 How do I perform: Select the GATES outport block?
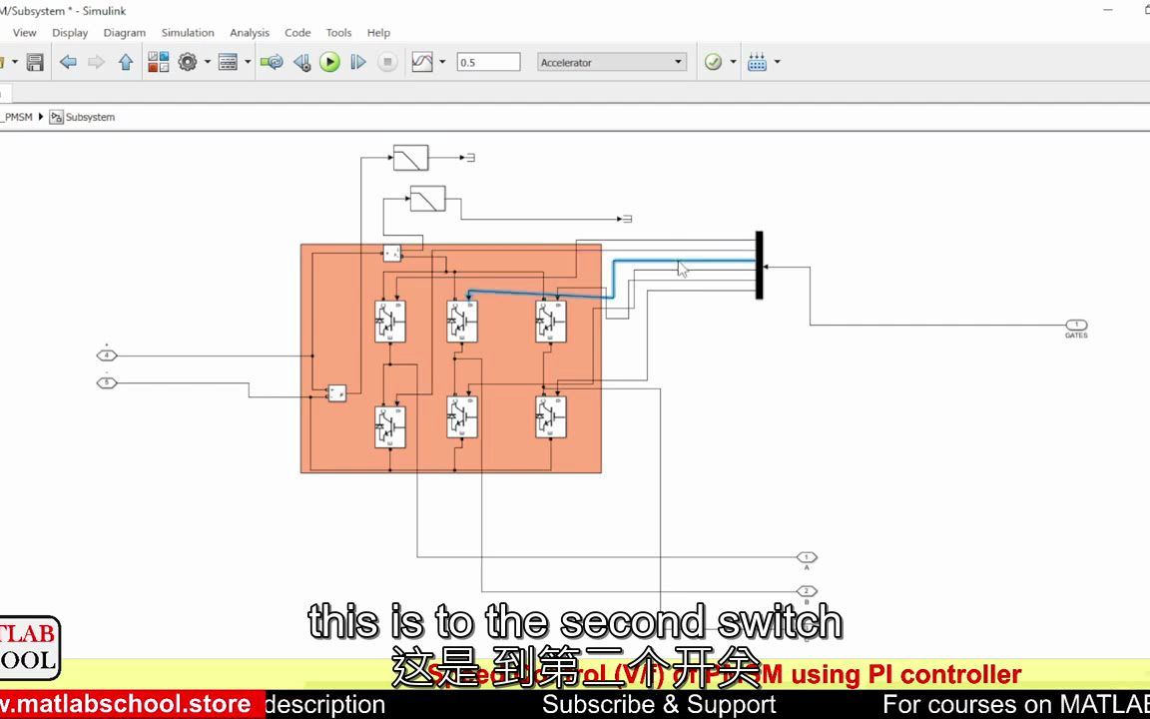click(1076, 327)
